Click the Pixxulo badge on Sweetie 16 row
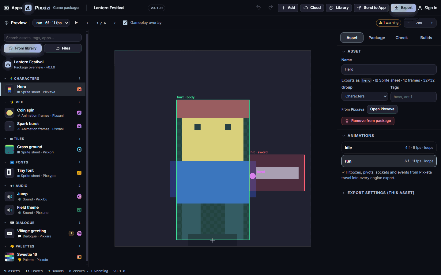 [x=79, y=257]
